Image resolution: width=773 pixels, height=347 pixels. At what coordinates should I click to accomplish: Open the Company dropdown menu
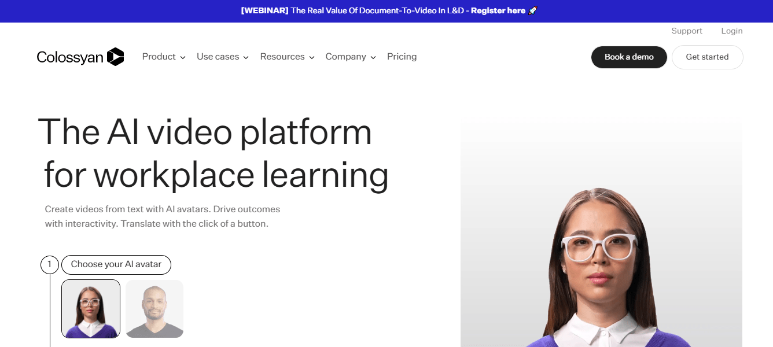[350, 57]
